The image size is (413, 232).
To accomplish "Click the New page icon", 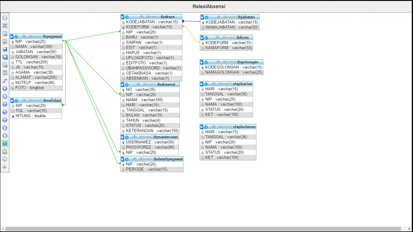I will click(x=5, y=33).
